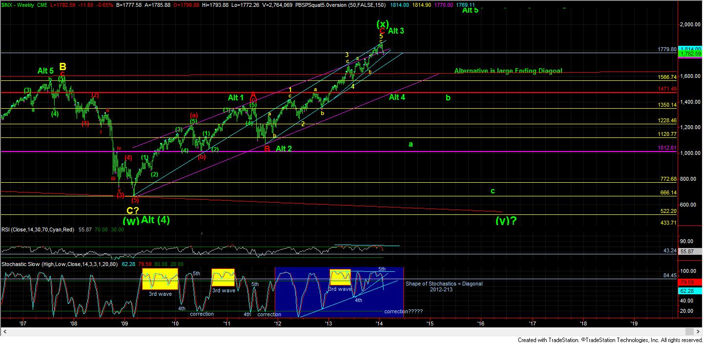Select 'Shape of Stochastics = Diagonal' annotation
703x343 pixels.
coord(444,284)
